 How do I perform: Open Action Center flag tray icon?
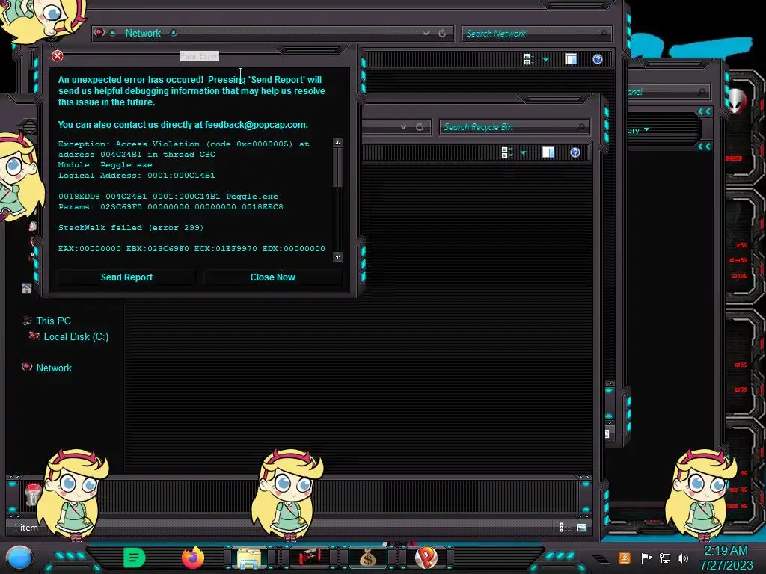(646, 558)
